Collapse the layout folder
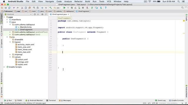Image resolution: width=188 pixels, height=105 pixels. pyautogui.click(x=10, y=42)
